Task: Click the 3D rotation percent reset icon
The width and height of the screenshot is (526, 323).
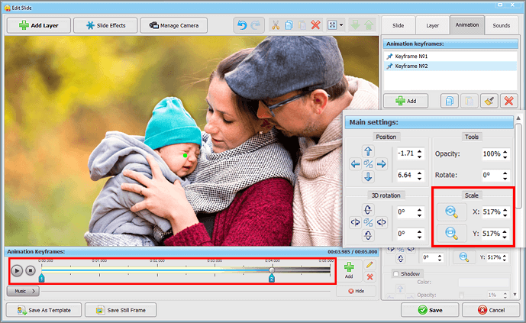Action: [368, 222]
